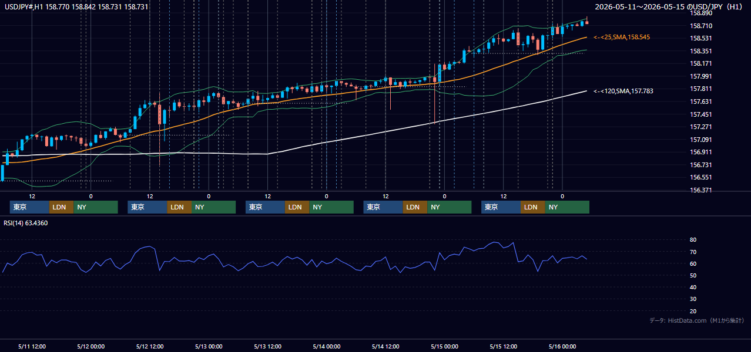Click the 5/13 00:00 date label
751x352 pixels.
pos(209,346)
